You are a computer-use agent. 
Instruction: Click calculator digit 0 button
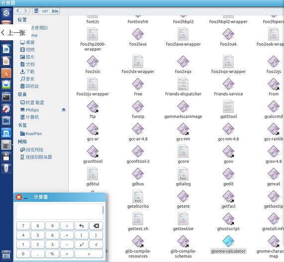point(23,254)
